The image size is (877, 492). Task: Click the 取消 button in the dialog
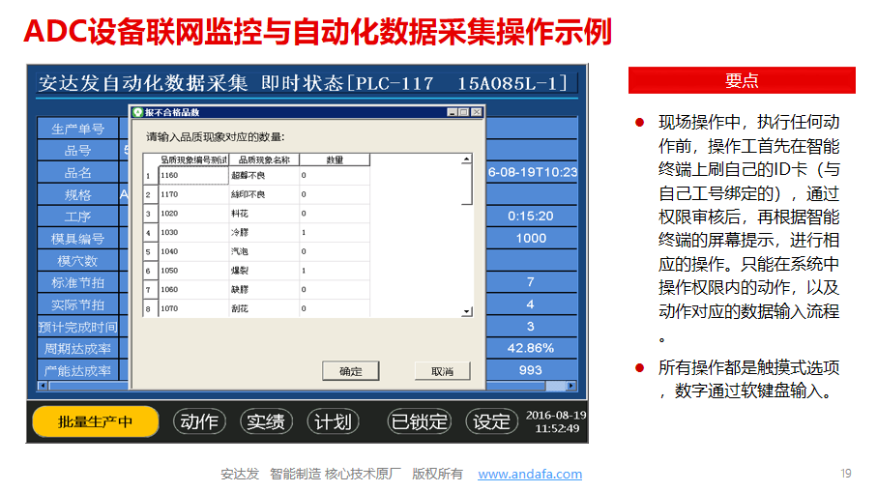[x=442, y=371]
